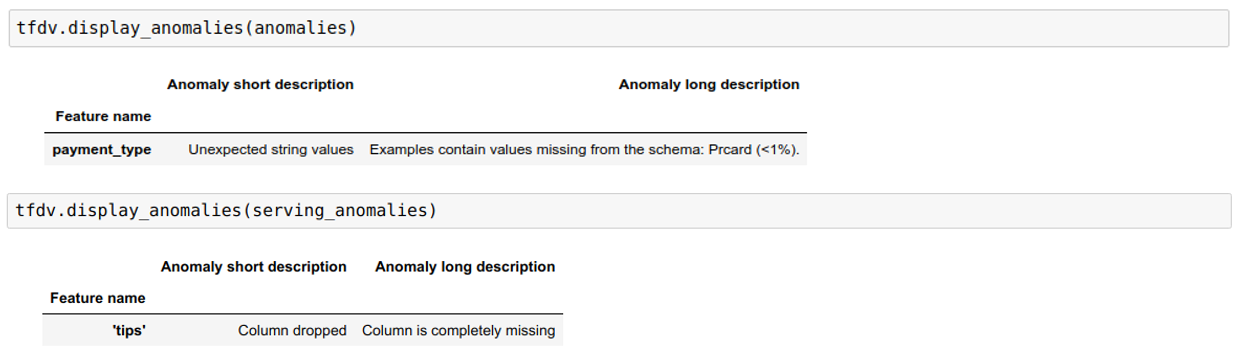This screenshot has height=357, width=1241.
Task: Click "Anomaly short description" header above payment_type row
Action: pyautogui.click(x=260, y=84)
